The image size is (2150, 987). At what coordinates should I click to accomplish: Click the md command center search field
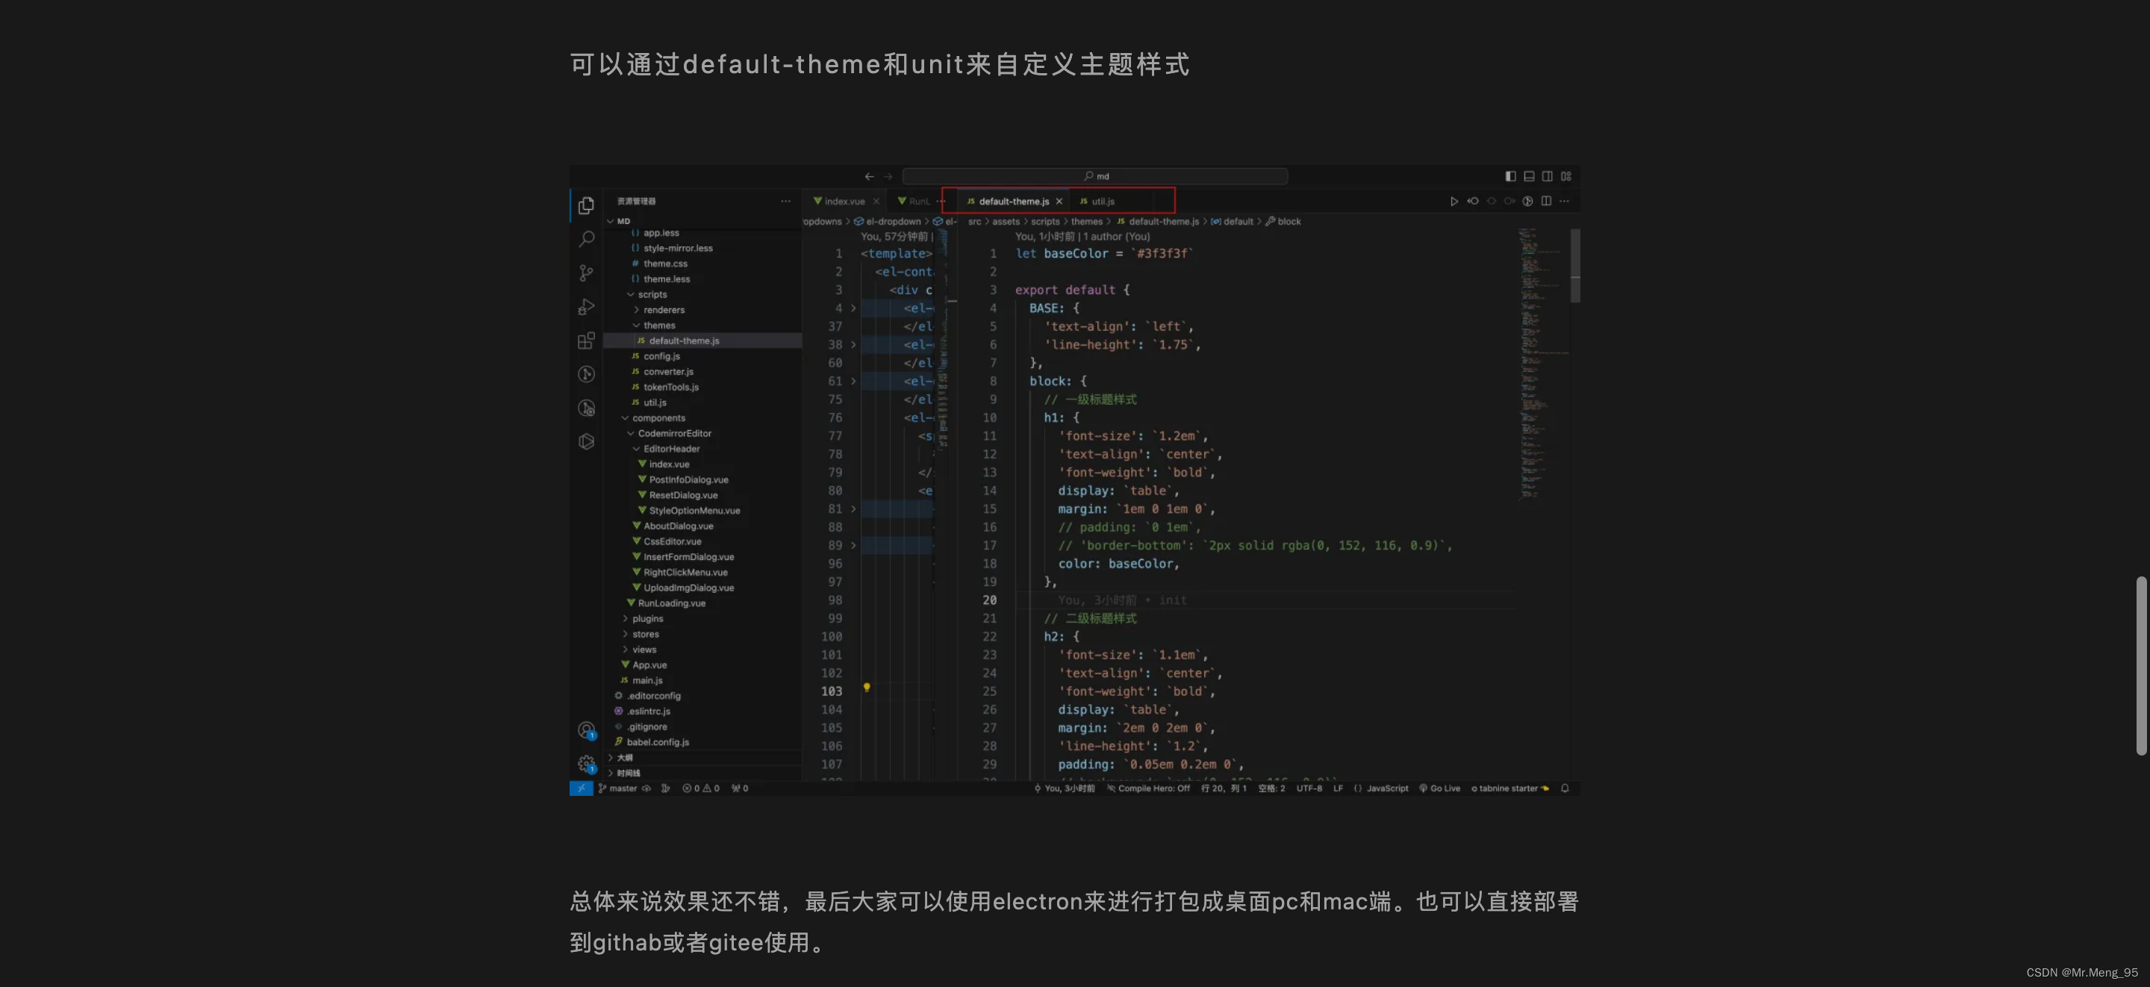pyautogui.click(x=1095, y=176)
